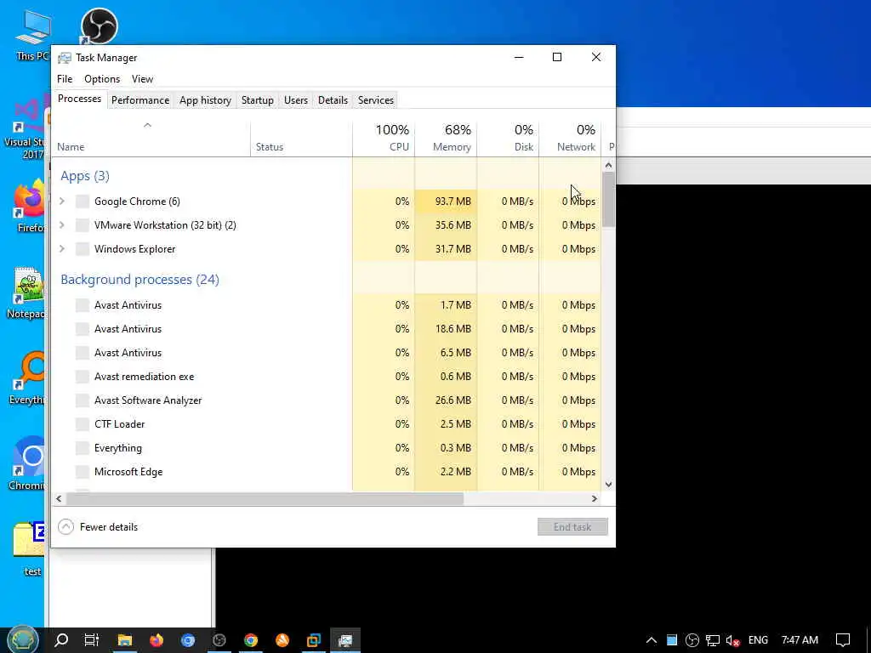Open VMware Workstation taskbar icon
This screenshot has height=653, width=871.
(x=314, y=640)
